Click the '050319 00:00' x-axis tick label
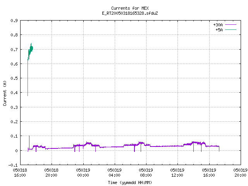 (83, 173)
